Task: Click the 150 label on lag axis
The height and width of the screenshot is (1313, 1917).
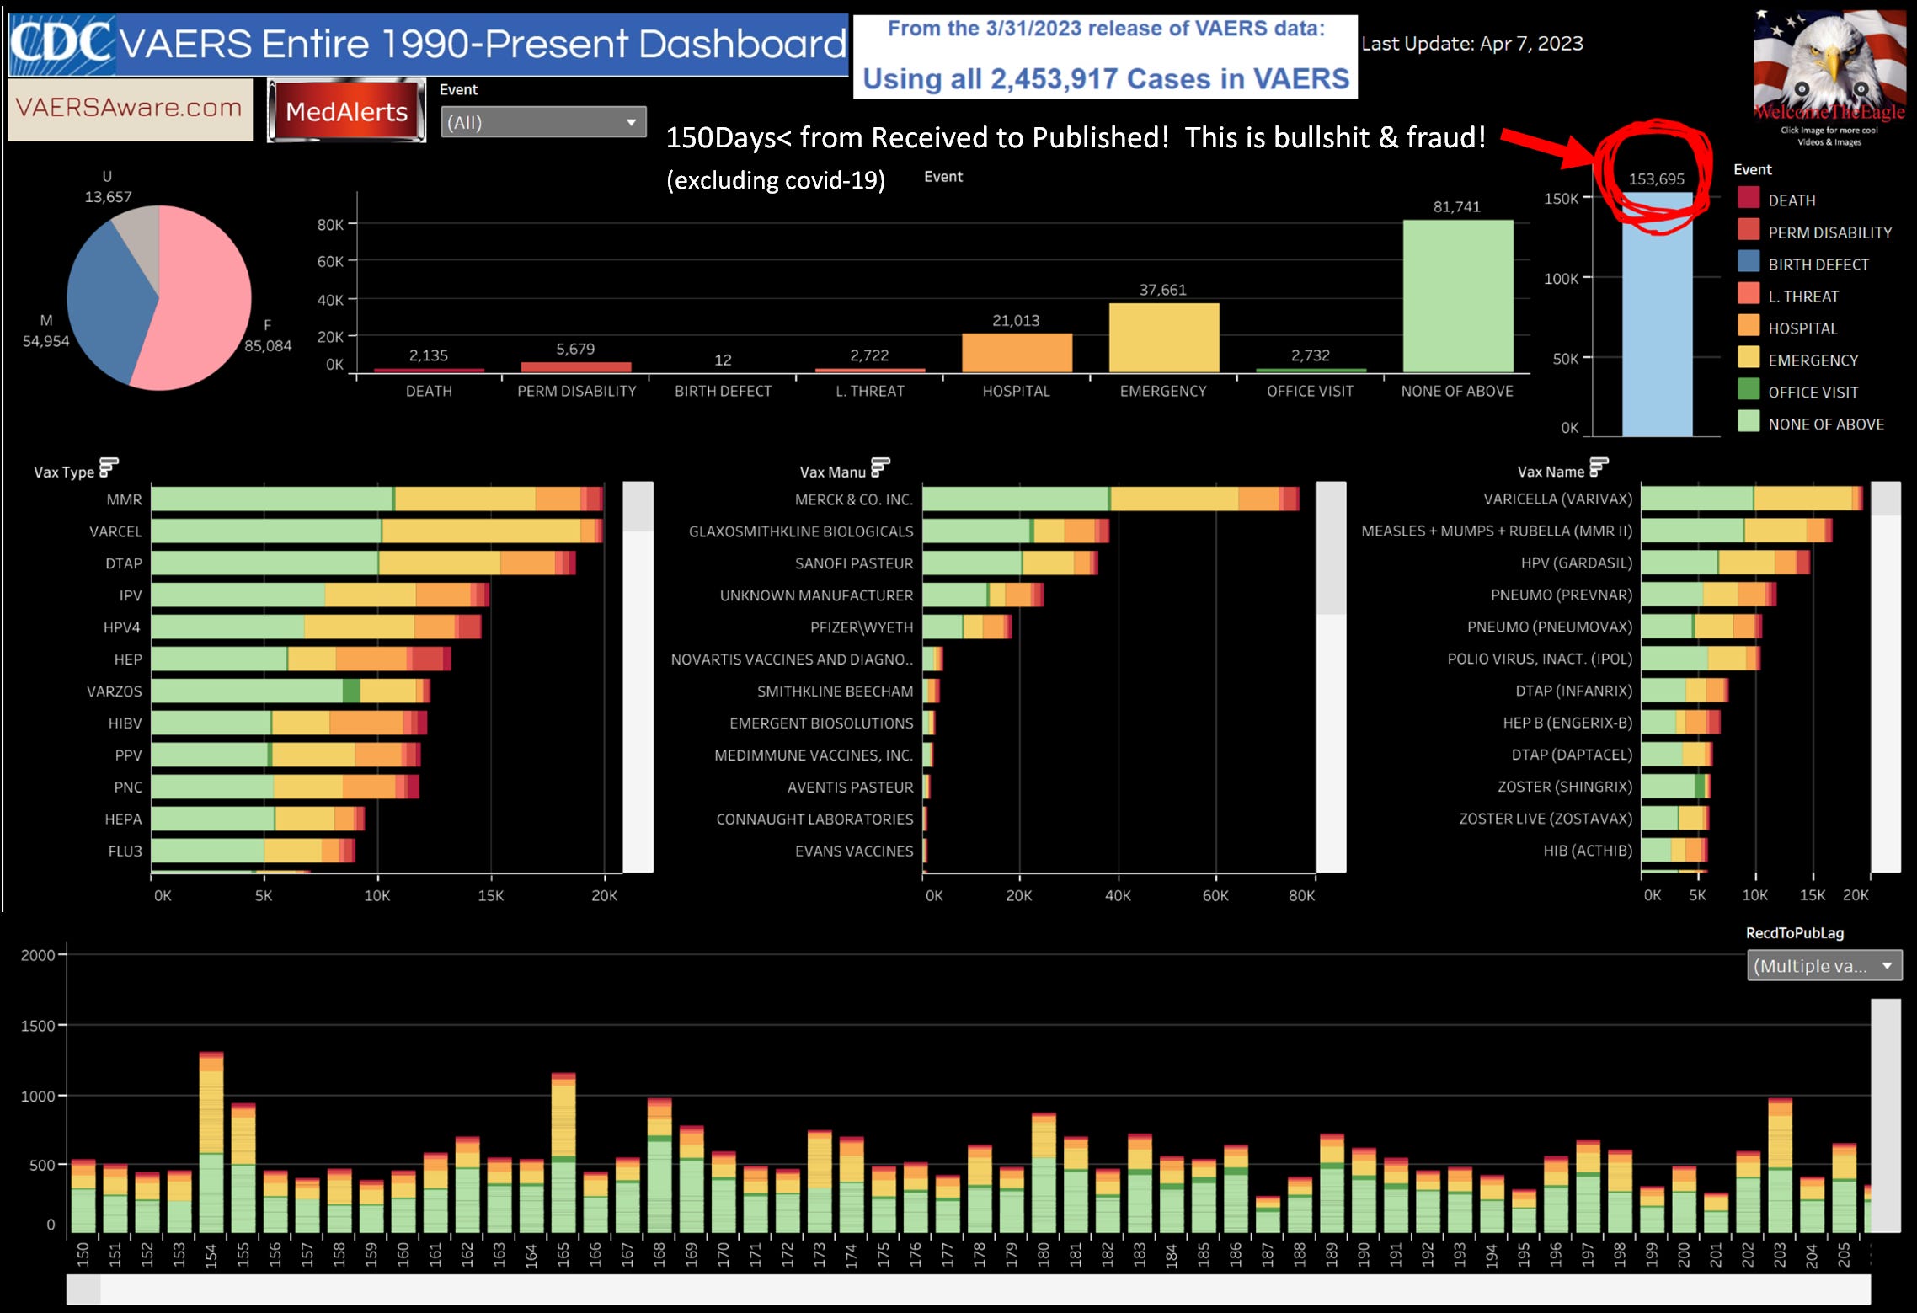Action: pyautogui.click(x=83, y=1254)
